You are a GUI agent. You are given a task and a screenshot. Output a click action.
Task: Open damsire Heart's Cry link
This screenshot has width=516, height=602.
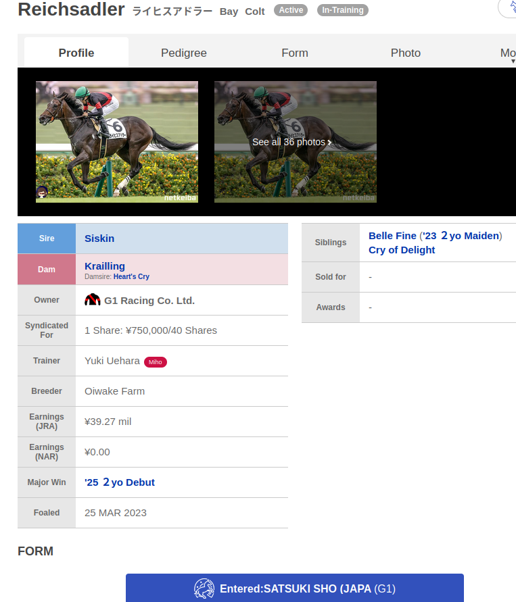131,276
